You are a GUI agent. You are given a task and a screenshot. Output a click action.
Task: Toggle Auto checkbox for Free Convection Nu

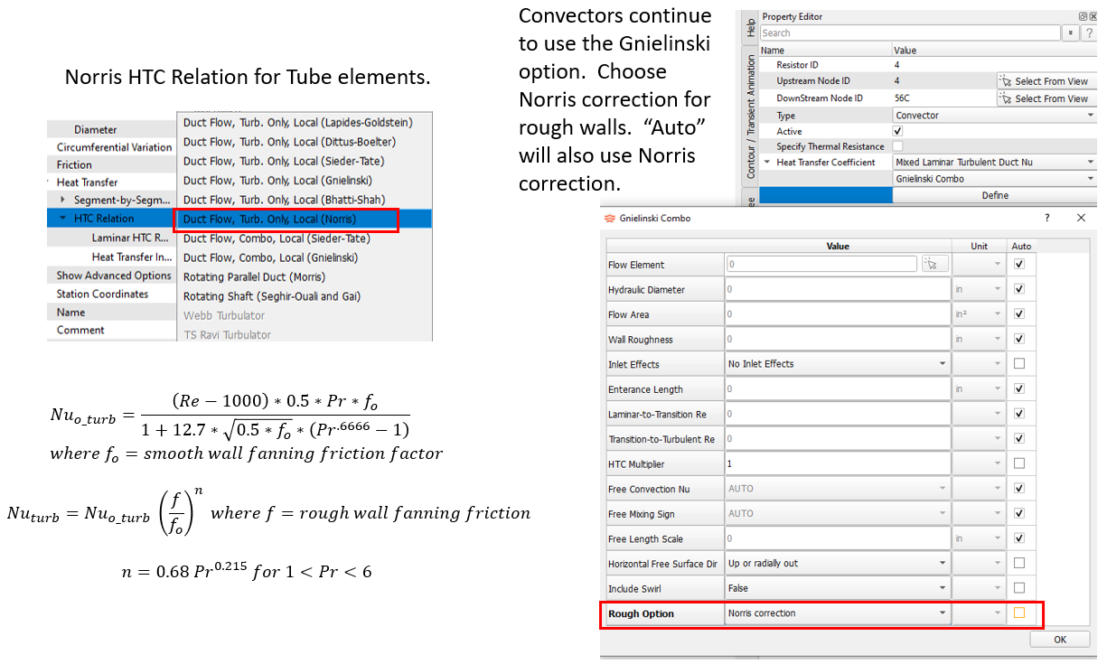pos(1019,489)
